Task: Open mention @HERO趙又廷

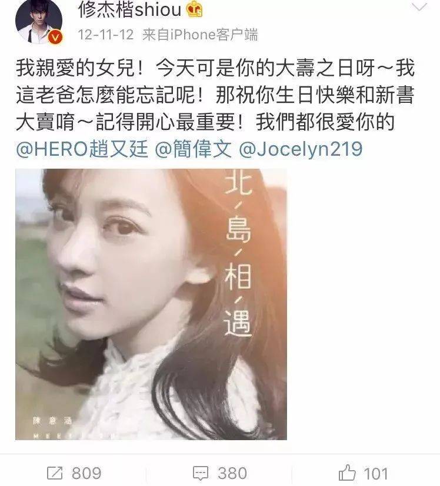Action: [82, 149]
